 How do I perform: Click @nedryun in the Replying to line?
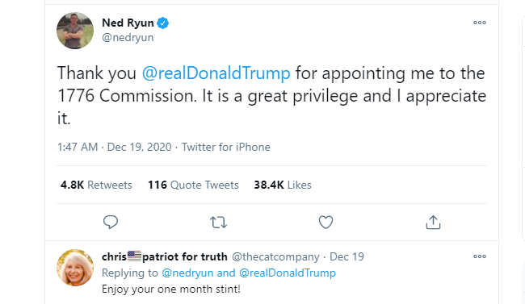tap(187, 273)
